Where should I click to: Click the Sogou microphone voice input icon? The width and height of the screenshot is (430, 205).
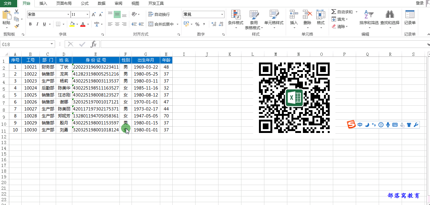388,125
